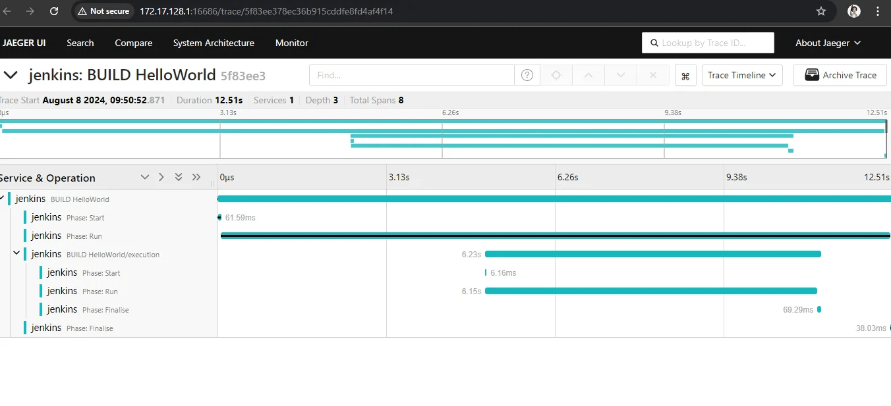This screenshot has width=891, height=406.
Task: Click the Not secure warning badge
Action: 103,11
